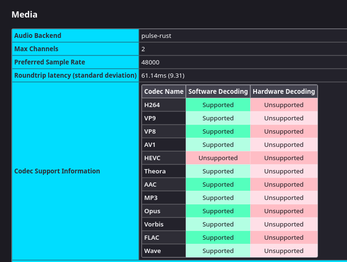347x262 pixels.
Task: Click HEVC software decoding Unsupported cell
Action: tap(218, 158)
